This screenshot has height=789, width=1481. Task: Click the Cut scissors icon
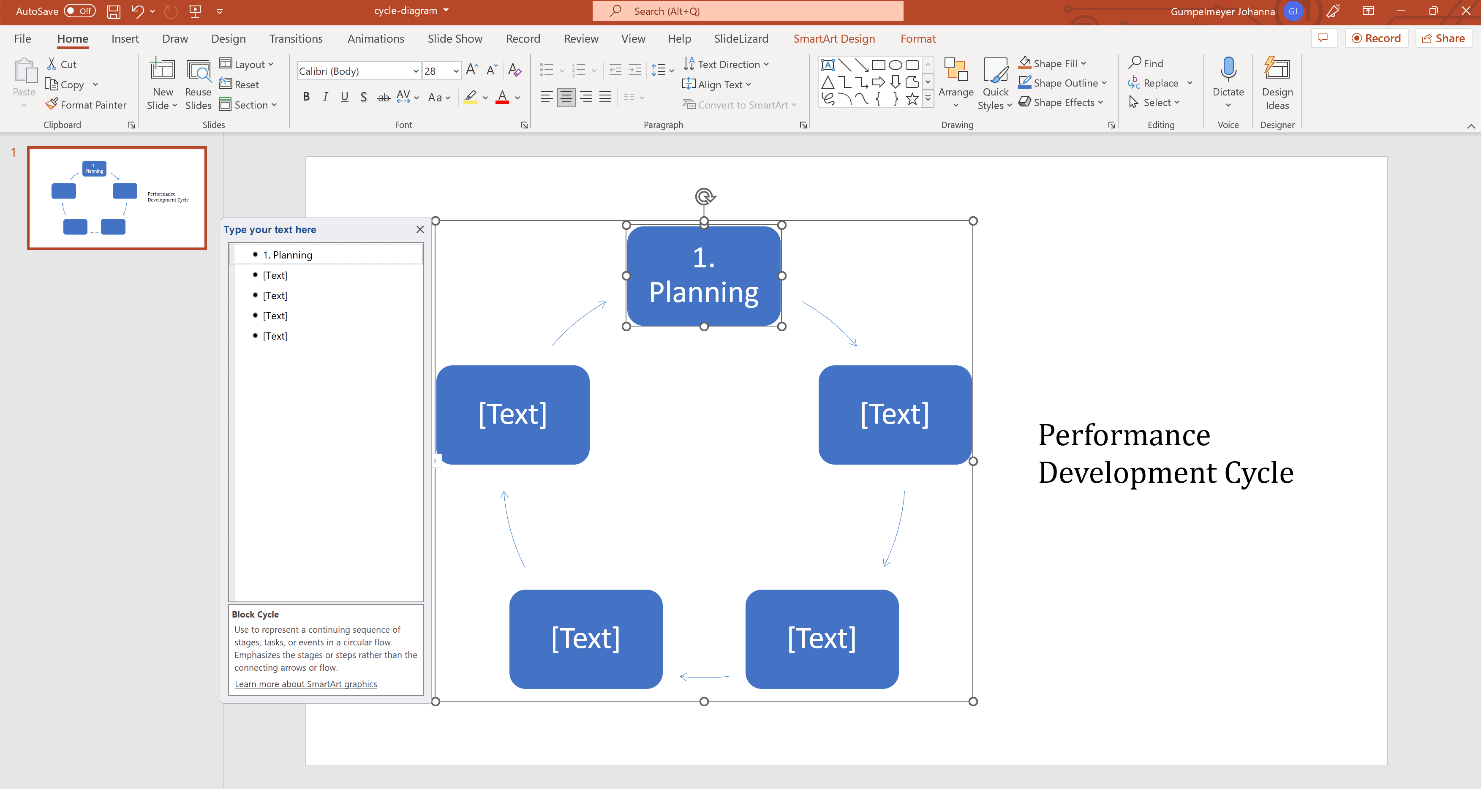[52, 64]
